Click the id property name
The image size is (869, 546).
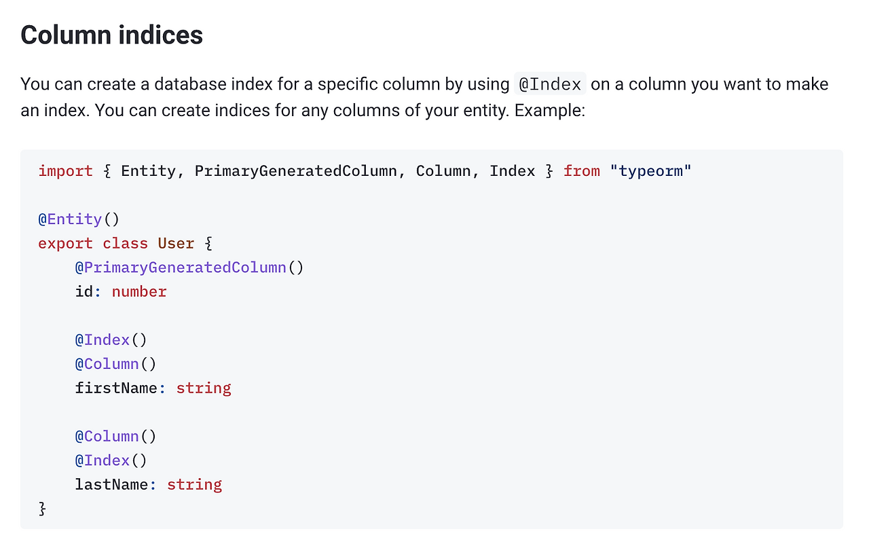(84, 292)
